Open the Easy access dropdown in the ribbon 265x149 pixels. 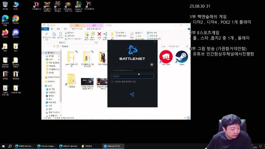point(122,36)
